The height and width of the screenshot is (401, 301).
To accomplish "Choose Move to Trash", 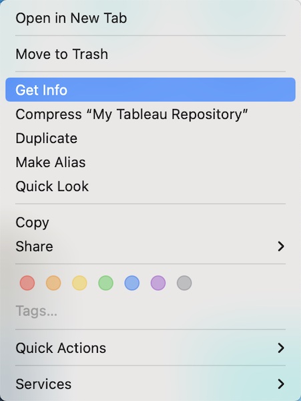I will pos(150,54).
